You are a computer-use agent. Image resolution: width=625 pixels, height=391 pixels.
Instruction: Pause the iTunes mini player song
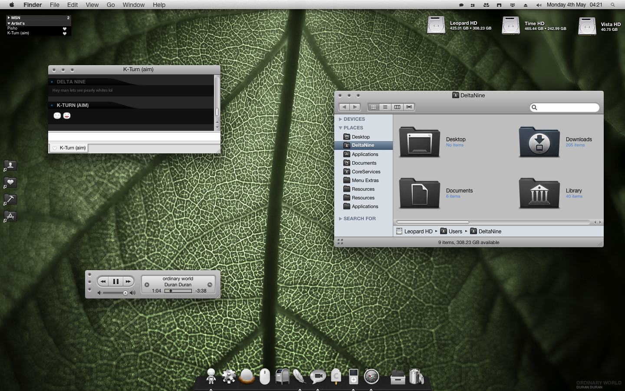pyautogui.click(x=116, y=282)
